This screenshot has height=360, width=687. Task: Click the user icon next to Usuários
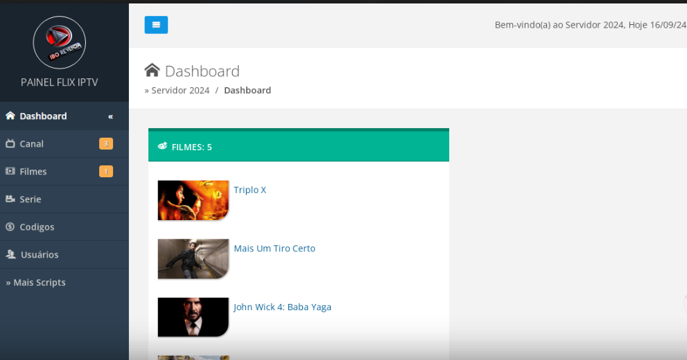pyautogui.click(x=10, y=254)
